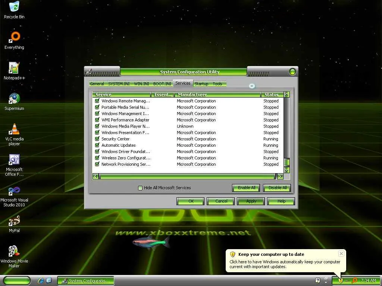Switch to the Tools tab
Screen dimensions: 382x286
pos(217,84)
